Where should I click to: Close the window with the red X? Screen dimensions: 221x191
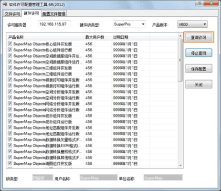coord(211,3)
